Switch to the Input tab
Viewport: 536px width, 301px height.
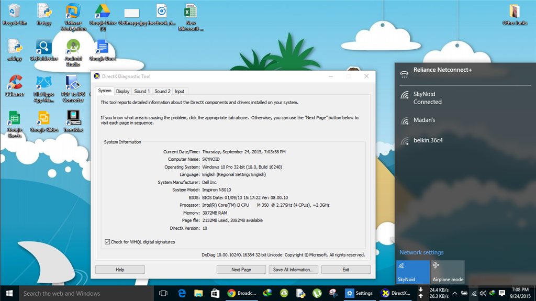[180, 91]
